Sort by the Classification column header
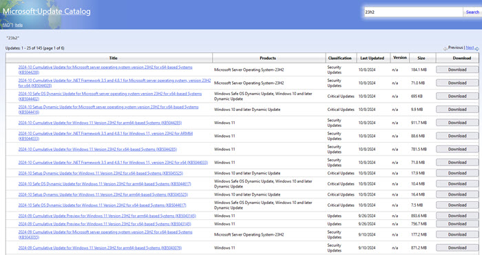Screen dimensions: 482x255 [x=342, y=58]
